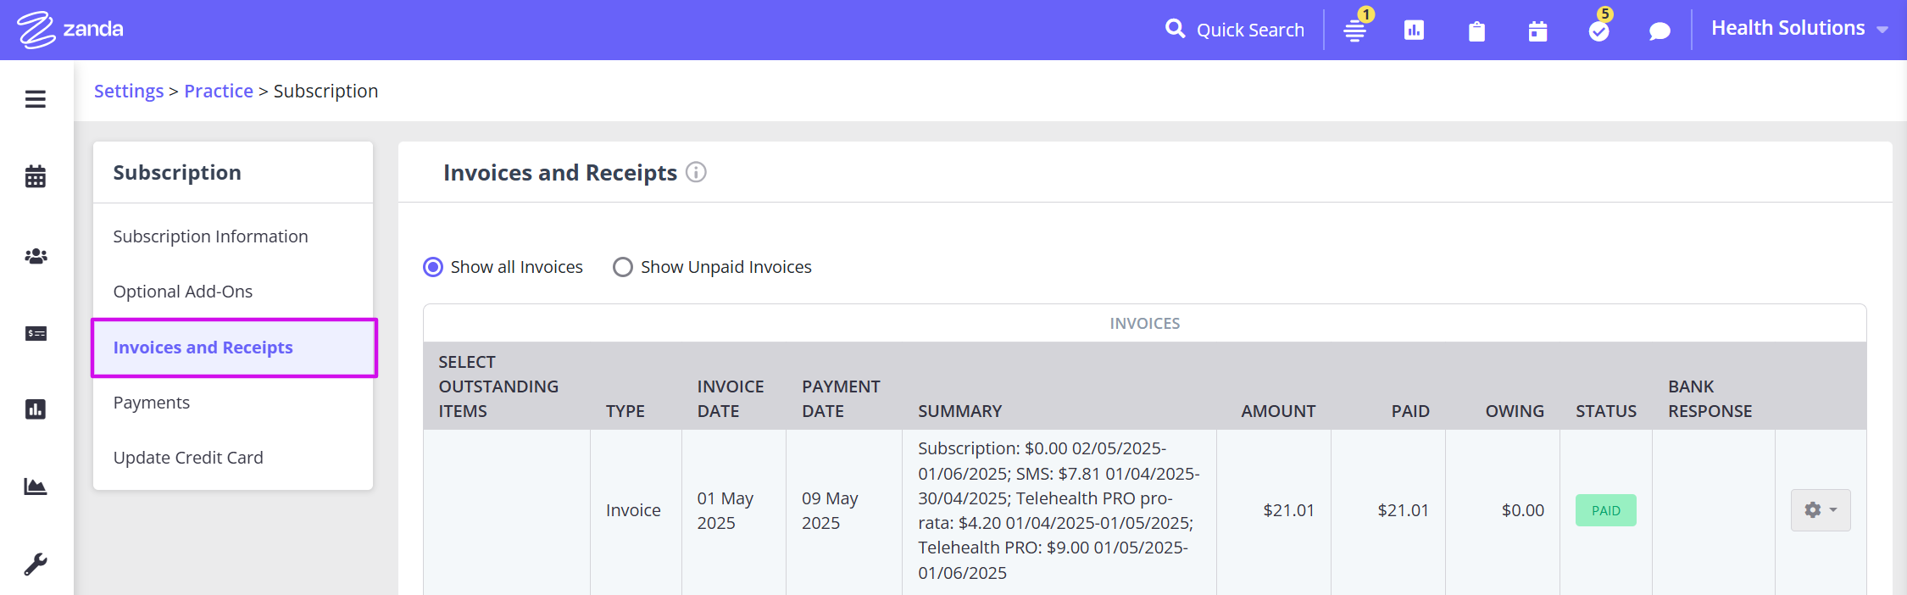Open the bar chart icon in left sidebar
The image size is (1907, 595).
(x=36, y=409)
